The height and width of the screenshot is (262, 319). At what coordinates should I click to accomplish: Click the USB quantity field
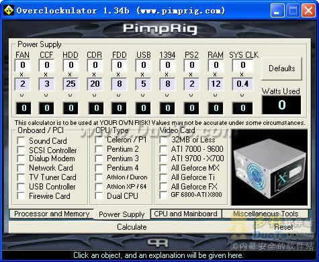click(144, 65)
